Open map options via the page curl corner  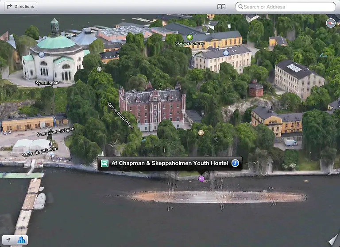pyautogui.click(x=334, y=239)
